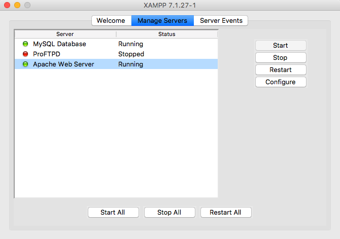Click the Stop All button
Image resolution: width=340 pixels, height=239 pixels.
pos(169,212)
